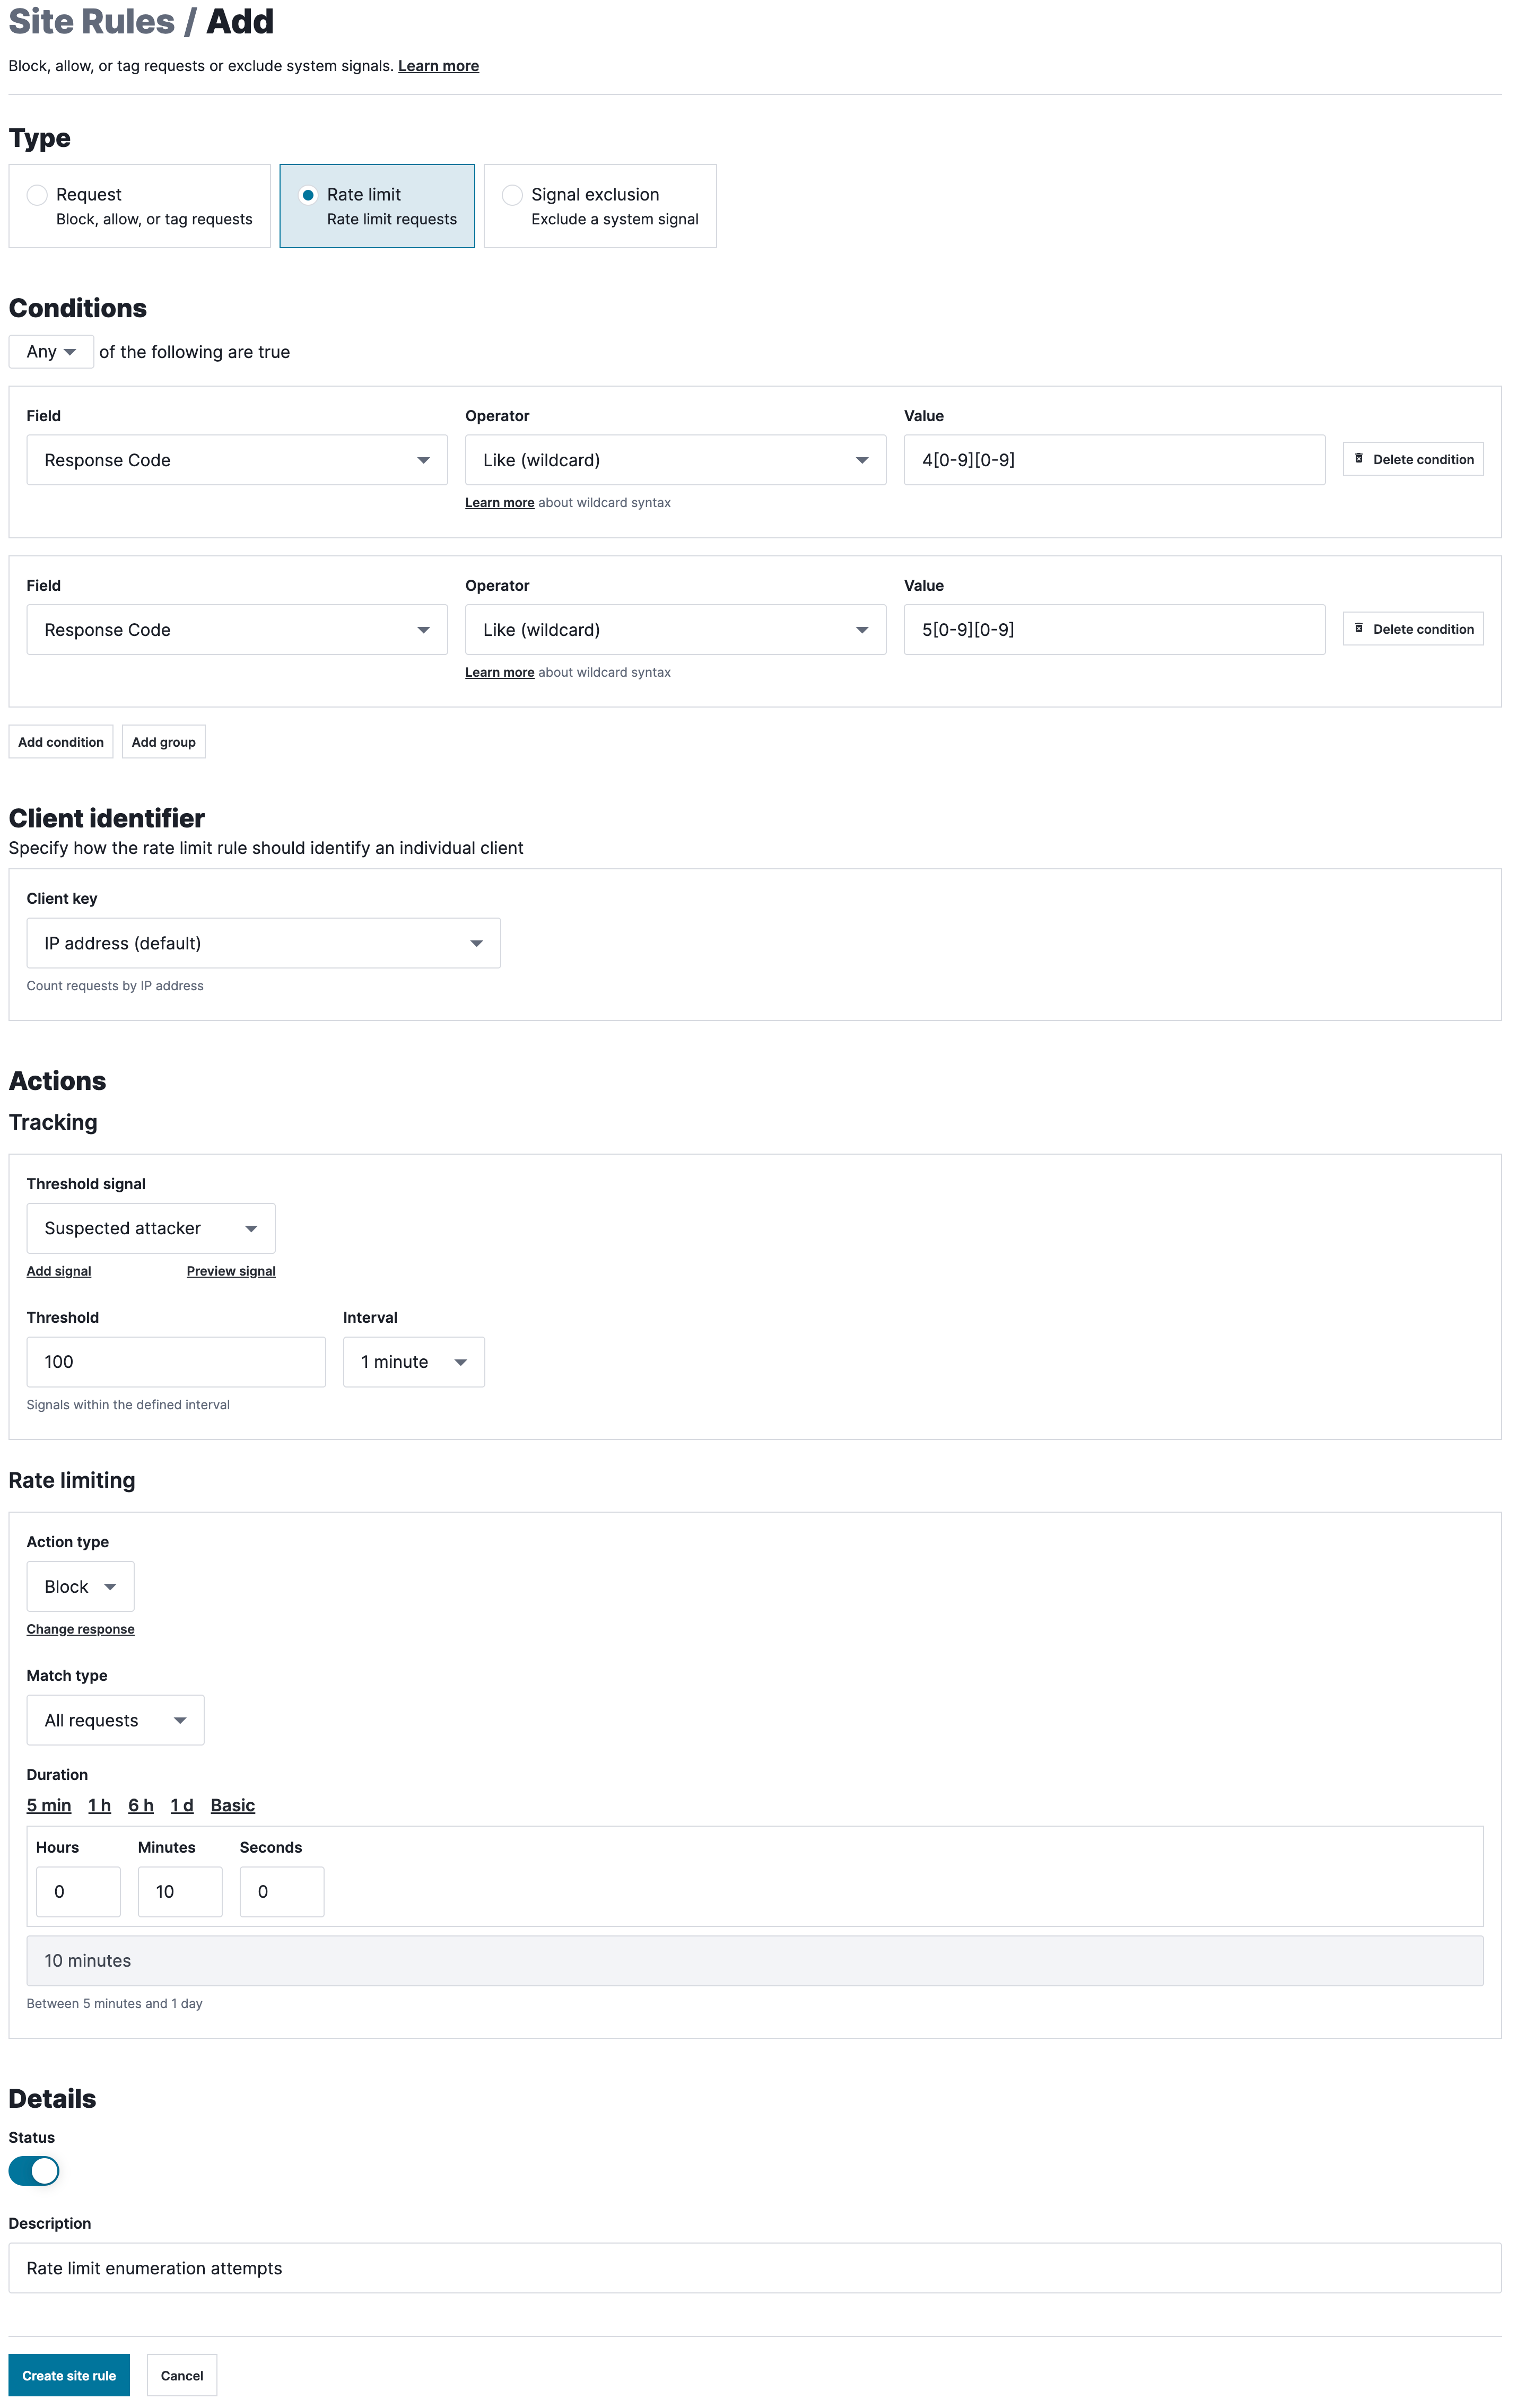Image resolution: width=1526 pixels, height=2408 pixels.
Task: Choose the 5 min duration preset
Action: tap(48, 1805)
